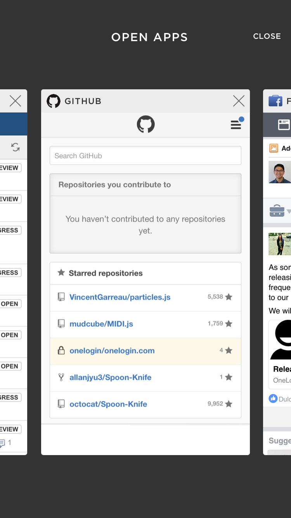Screen dimensions: 291x518
Task: Click the fork icon of allanjyu3/Spoon-Knife
Action: point(61,377)
